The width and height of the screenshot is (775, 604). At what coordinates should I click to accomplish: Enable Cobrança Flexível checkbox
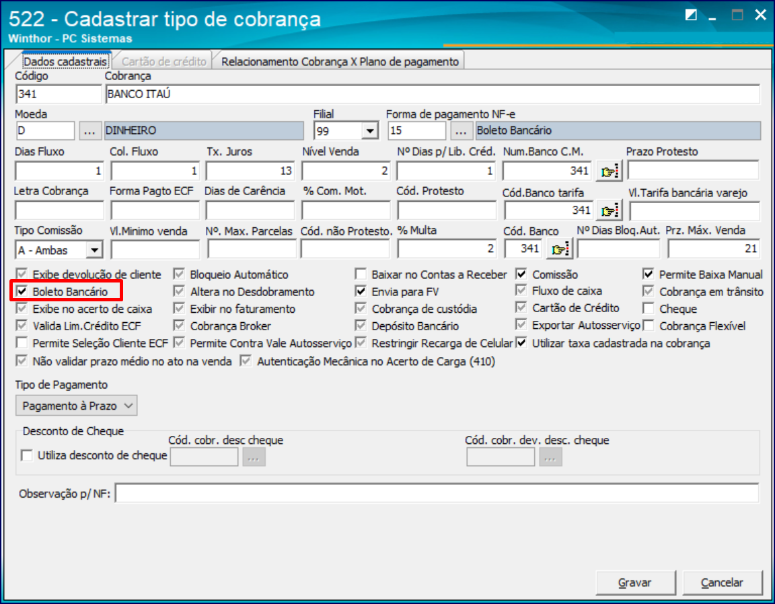click(x=649, y=326)
